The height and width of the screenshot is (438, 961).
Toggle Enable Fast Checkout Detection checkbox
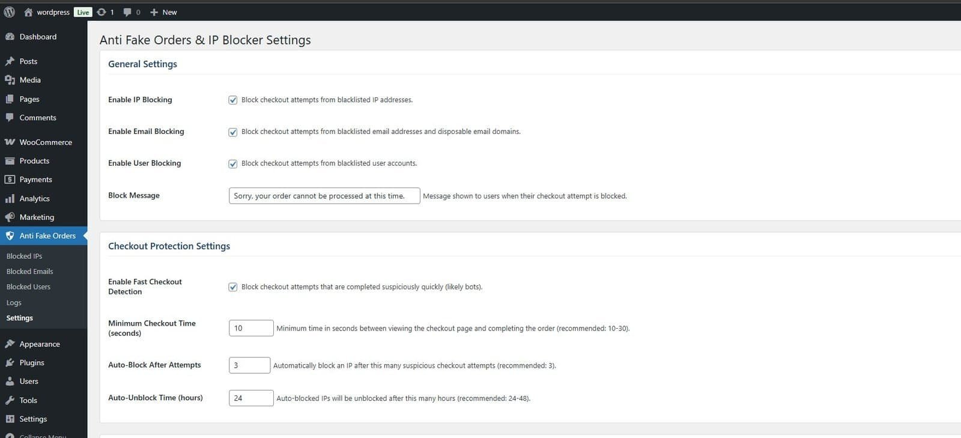click(233, 287)
